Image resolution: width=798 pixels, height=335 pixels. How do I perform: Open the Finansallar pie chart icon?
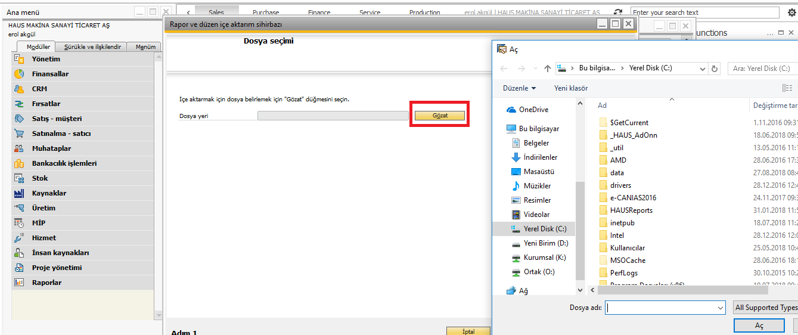coord(19,74)
